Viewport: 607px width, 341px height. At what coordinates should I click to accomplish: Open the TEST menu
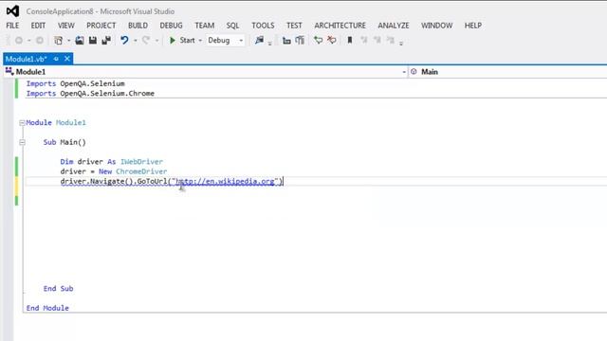click(x=294, y=26)
